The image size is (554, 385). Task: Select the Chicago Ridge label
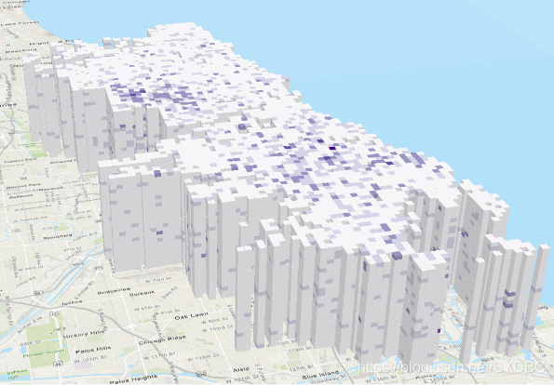(x=163, y=340)
